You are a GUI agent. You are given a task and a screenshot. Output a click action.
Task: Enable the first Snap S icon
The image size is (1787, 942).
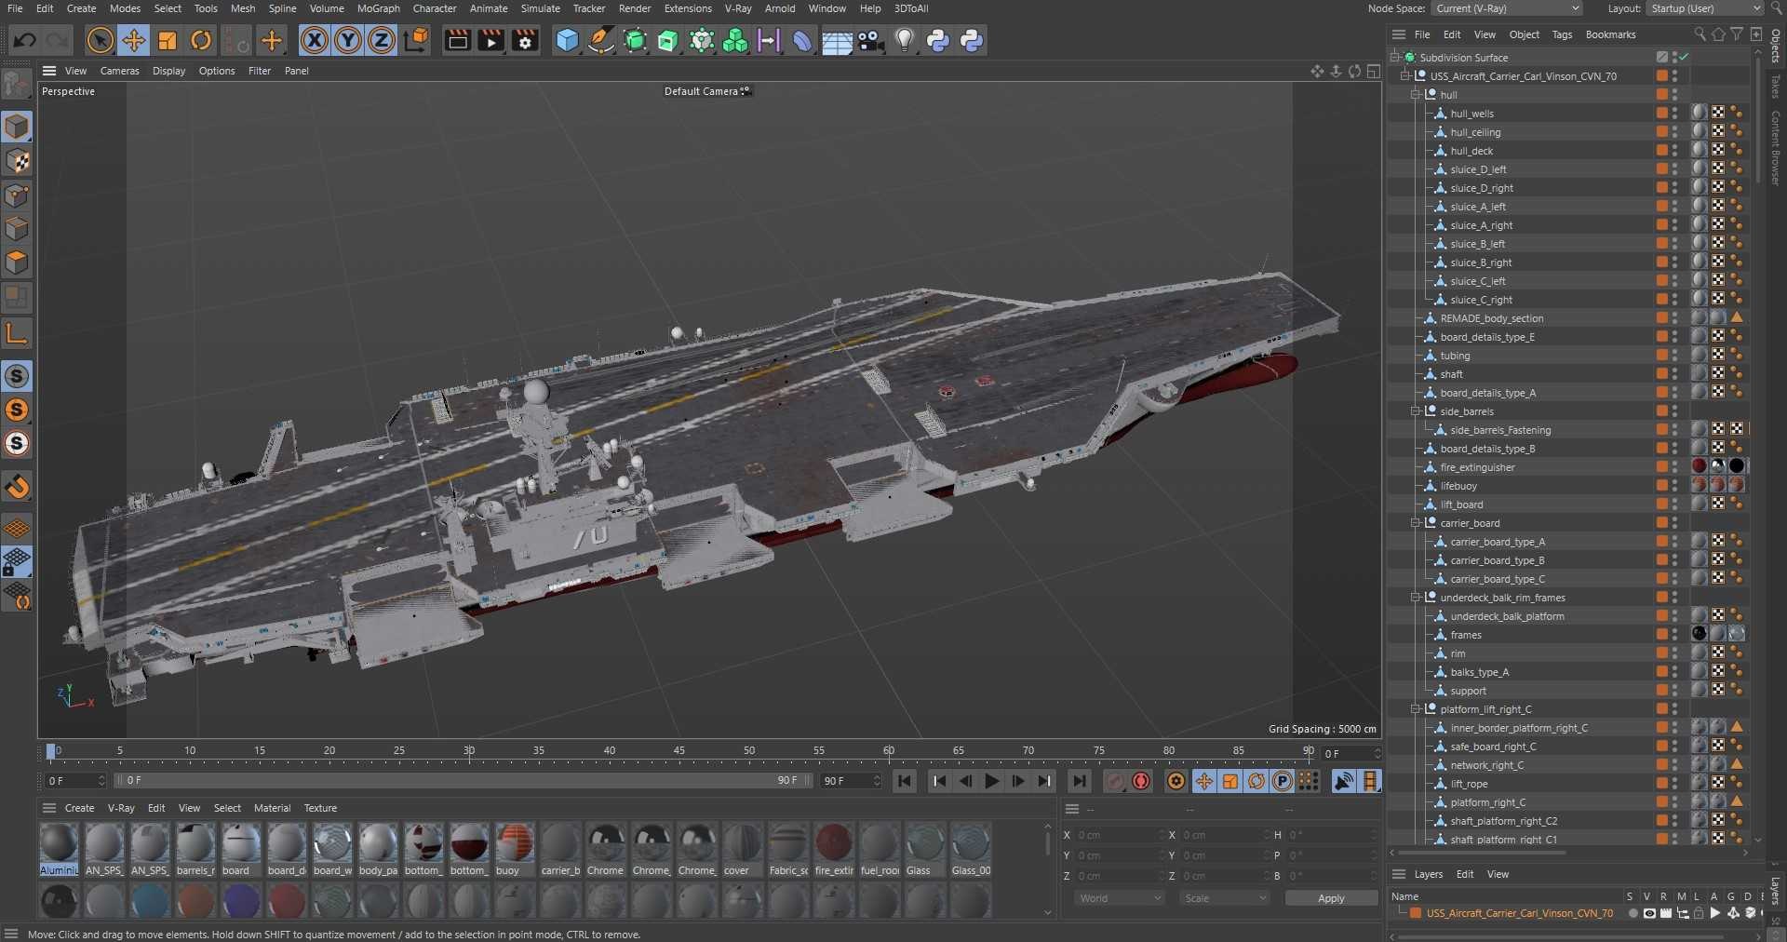click(x=17, y=376)
